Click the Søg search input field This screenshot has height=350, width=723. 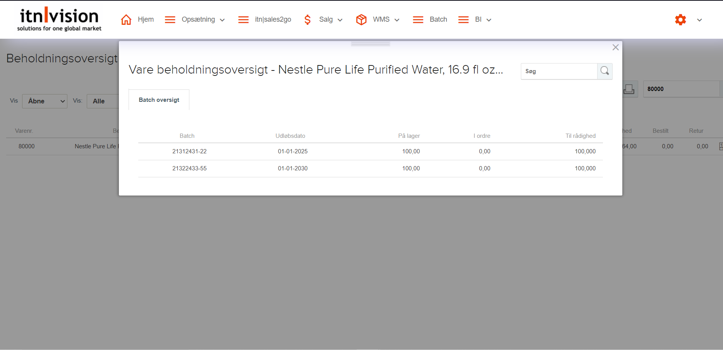[x=559, y=71]
